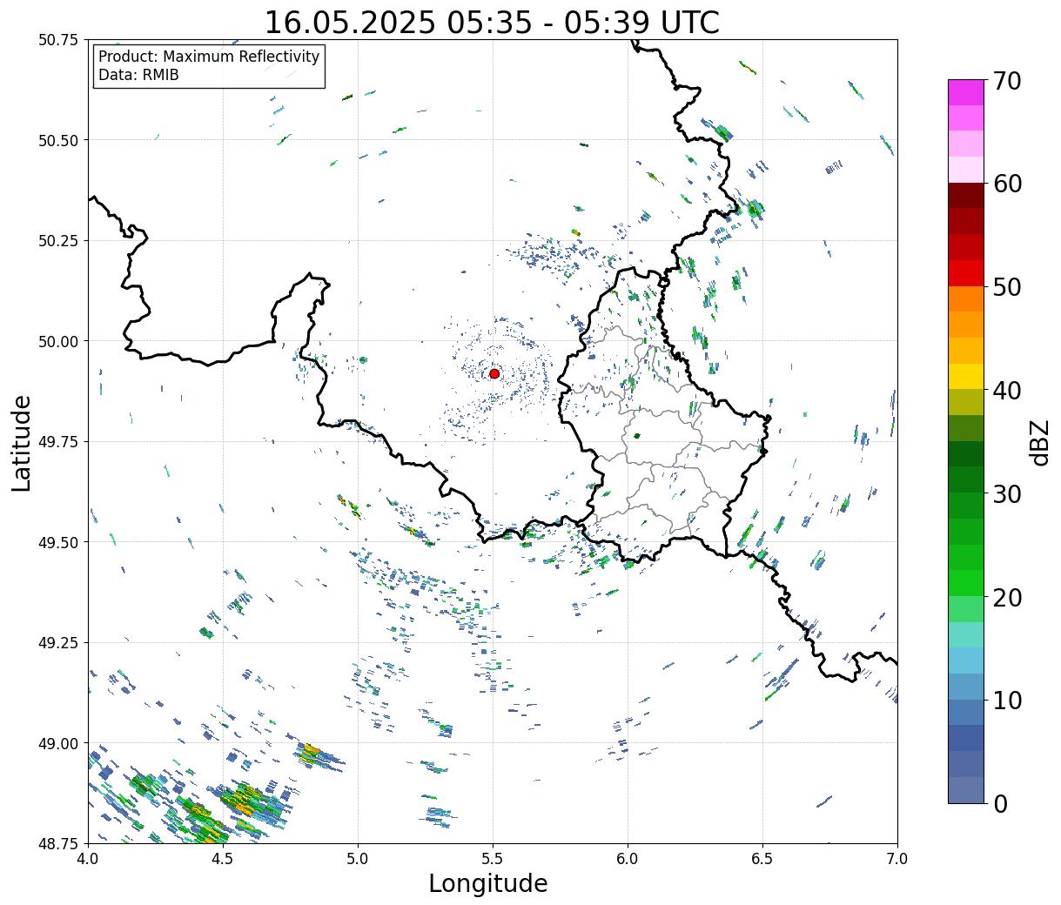Click the longitude tick label 6.0
The height and width of the screenshot is (905, 1061).
click(628, 859)
